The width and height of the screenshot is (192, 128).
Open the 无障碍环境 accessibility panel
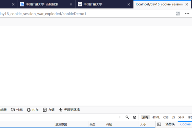[69, 110]
